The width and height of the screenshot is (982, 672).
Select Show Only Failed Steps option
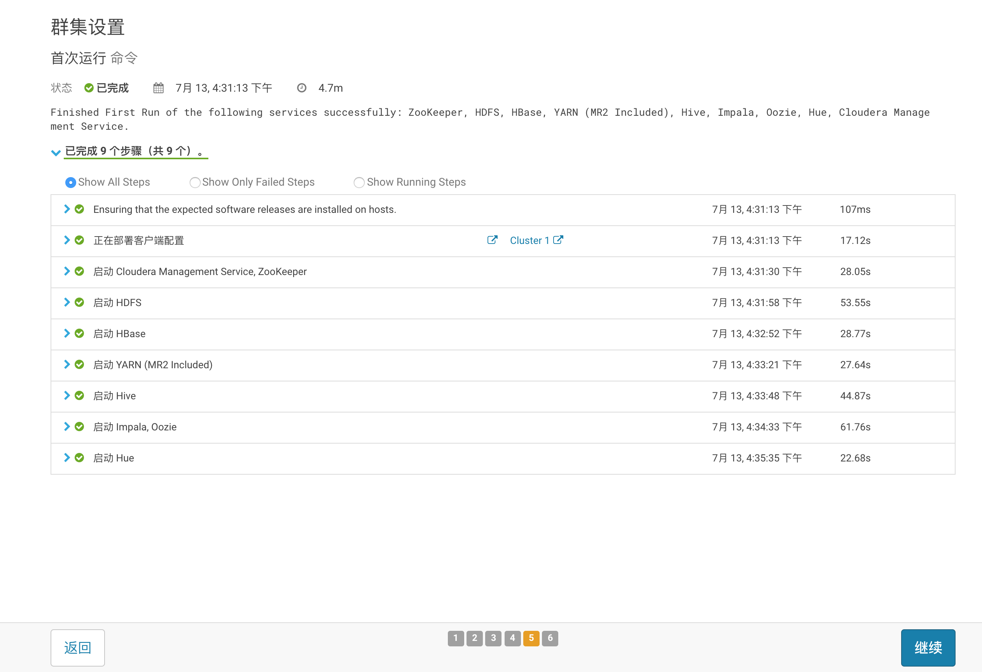195,182
